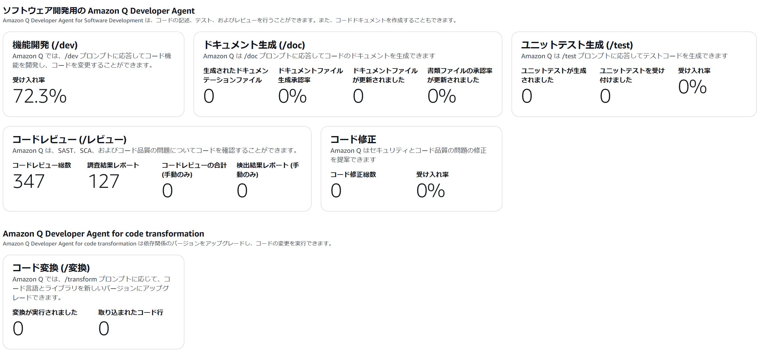Select the 0 under "ユニットテストが生成されました"
Image resolution: width=757 pixels, height=354 pixels.
point(527,96)
